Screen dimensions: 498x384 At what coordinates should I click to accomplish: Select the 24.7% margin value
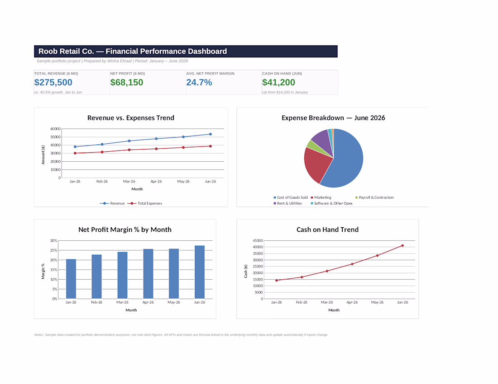[199, 82]
